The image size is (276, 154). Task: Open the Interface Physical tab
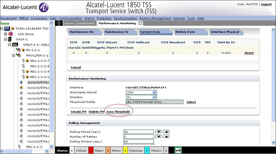click(226, 32)
